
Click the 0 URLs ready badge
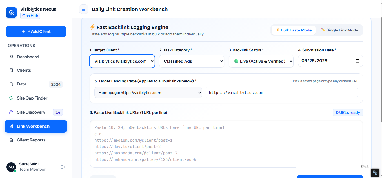click(348, 112)
